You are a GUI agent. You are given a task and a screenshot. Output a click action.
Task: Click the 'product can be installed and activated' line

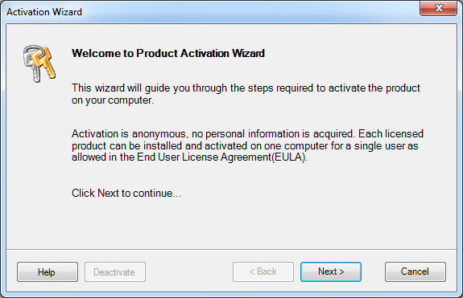[159, 145]
